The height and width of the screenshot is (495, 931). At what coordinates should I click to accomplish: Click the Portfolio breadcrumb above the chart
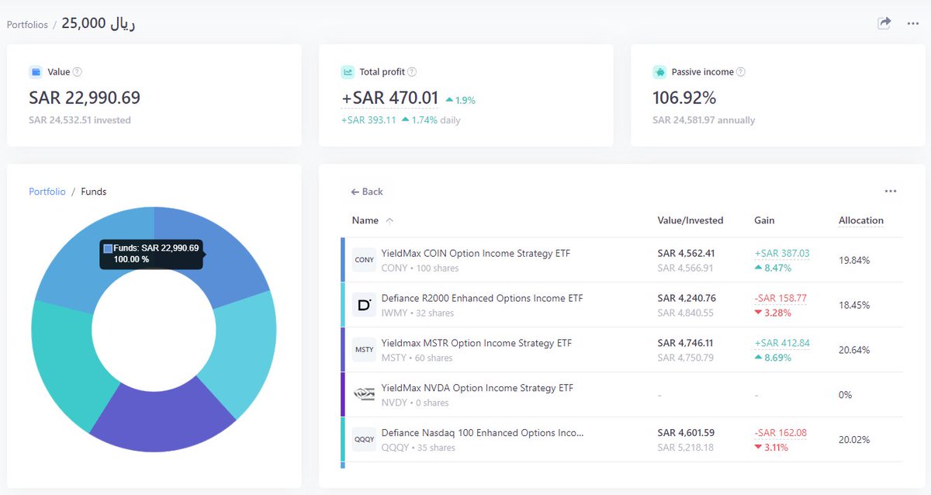(47, 192)
